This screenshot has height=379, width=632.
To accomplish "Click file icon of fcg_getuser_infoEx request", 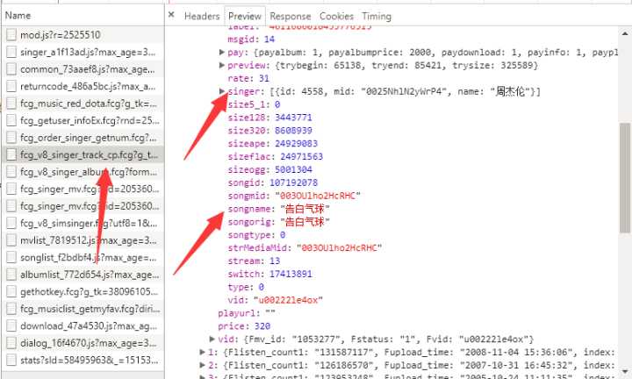I will tap(11, 120).
